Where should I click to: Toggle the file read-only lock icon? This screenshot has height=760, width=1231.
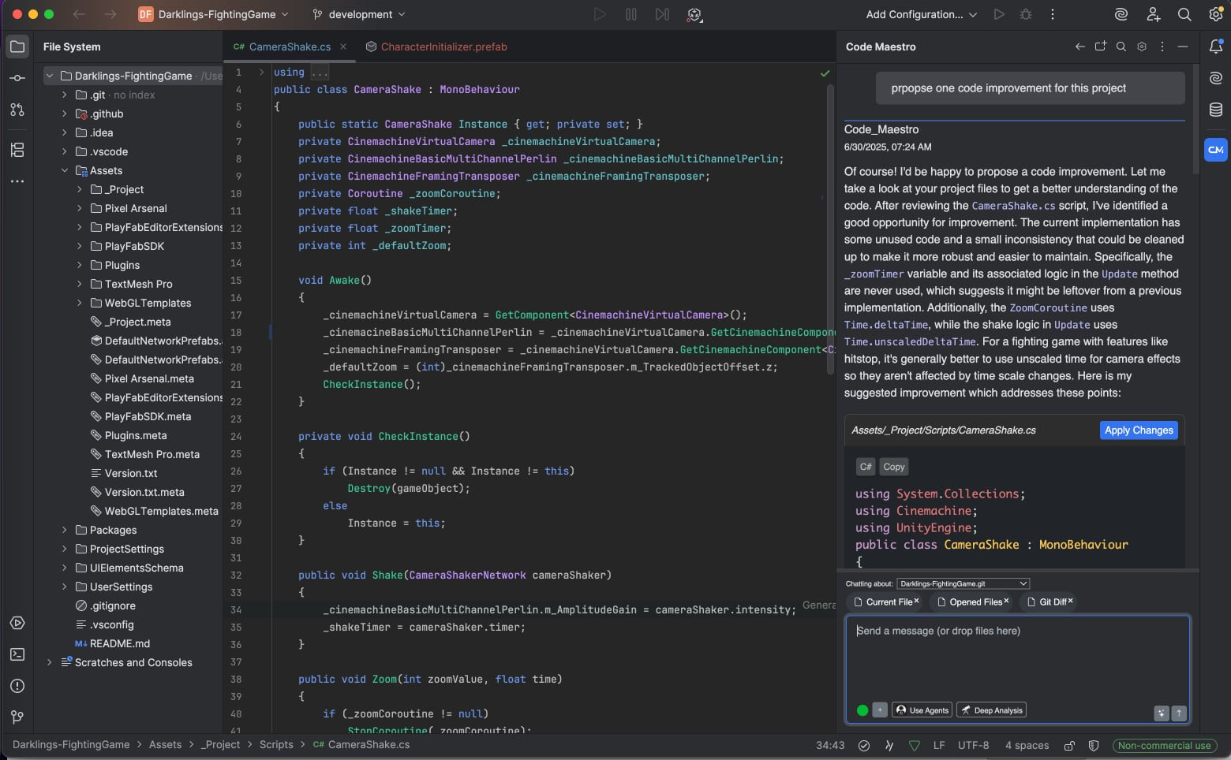[x=1069, y=745]
